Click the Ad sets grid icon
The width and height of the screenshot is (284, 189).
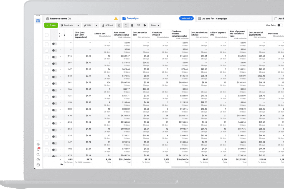[200, 19]
